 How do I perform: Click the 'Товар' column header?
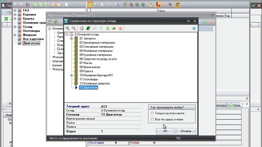[161, 11]
